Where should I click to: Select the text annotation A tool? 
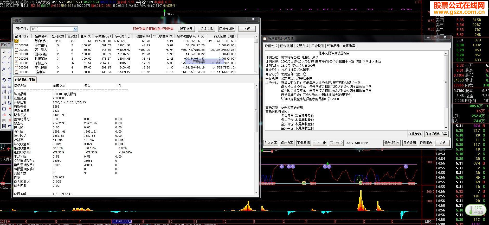(x=10, y=115)
